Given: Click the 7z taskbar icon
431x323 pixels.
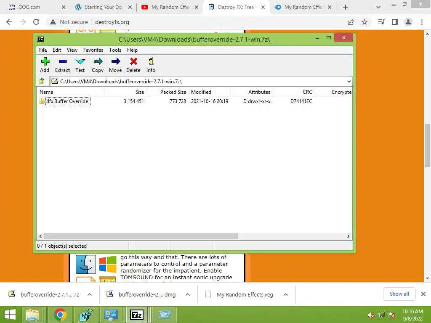Looking at the screenshot, I should coord(137,315).
